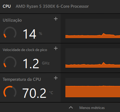
Task: Click the Utilização history graph
Action: tap(93, 28)
